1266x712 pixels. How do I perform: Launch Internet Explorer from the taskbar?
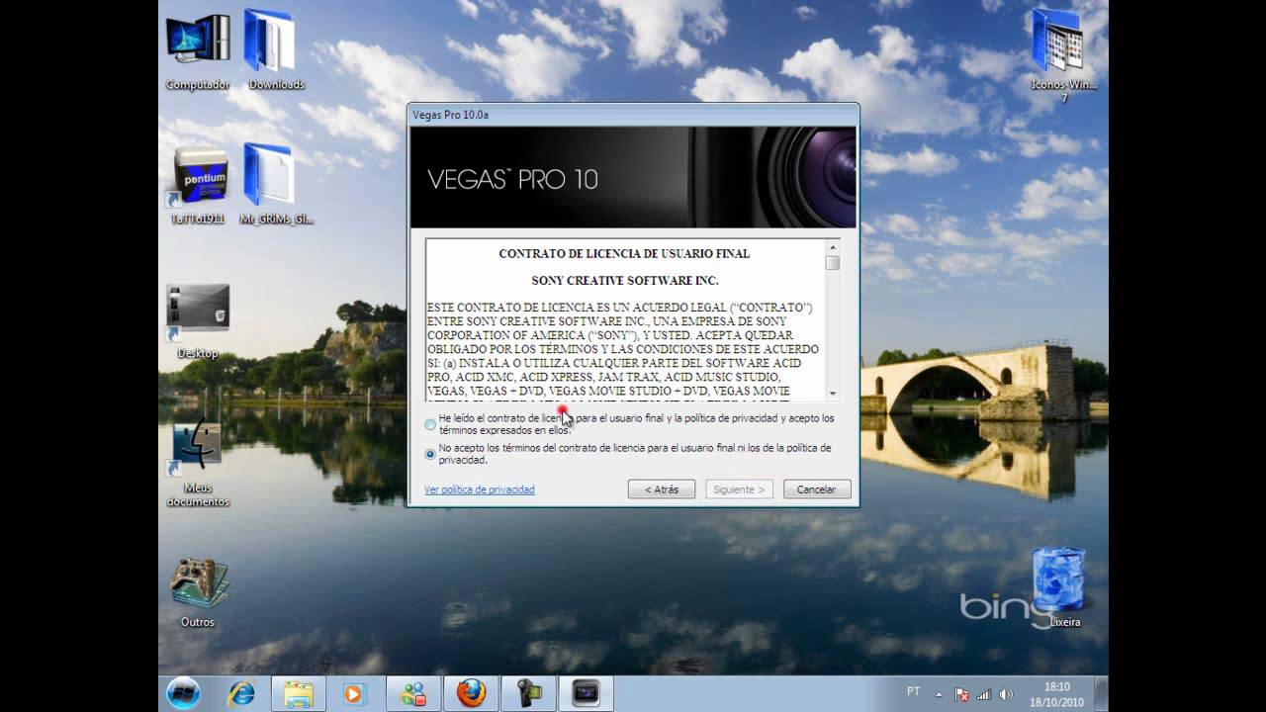coord(241,693)
